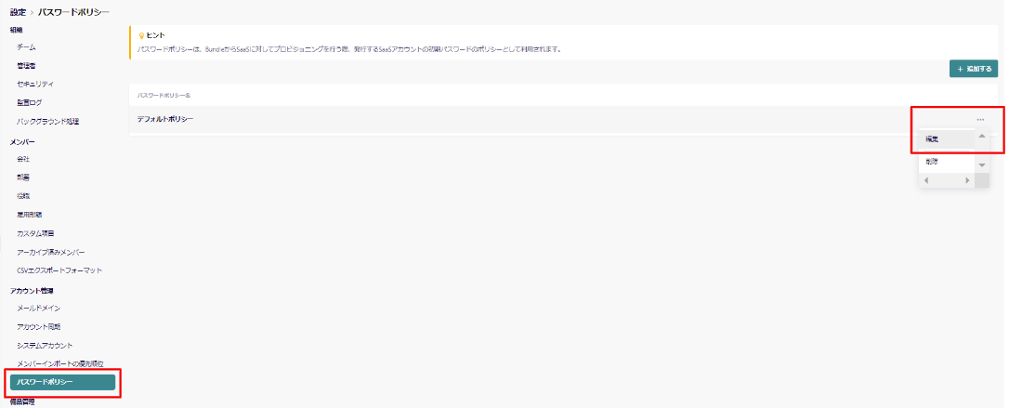Viewport: 1009px width, 408px height.
Task: Open 部署 under メンバー
Action: pyautogui.click(x=23, y=177)
